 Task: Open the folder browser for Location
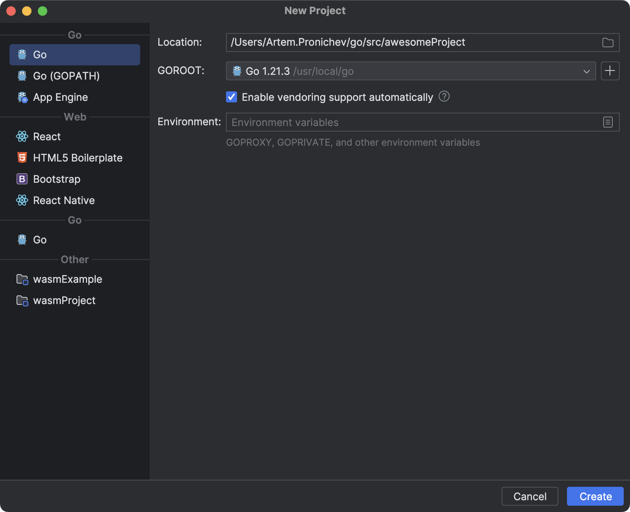[x=608, y=43]
